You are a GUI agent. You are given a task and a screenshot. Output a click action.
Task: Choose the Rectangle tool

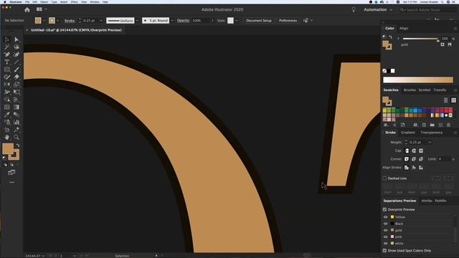click(x=7, y=70)
